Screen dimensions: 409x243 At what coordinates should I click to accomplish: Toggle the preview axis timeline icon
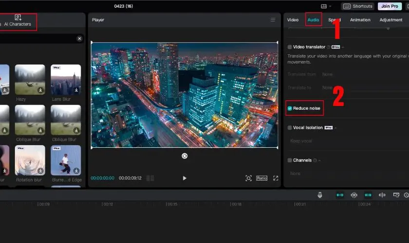(x=382, y=195)
